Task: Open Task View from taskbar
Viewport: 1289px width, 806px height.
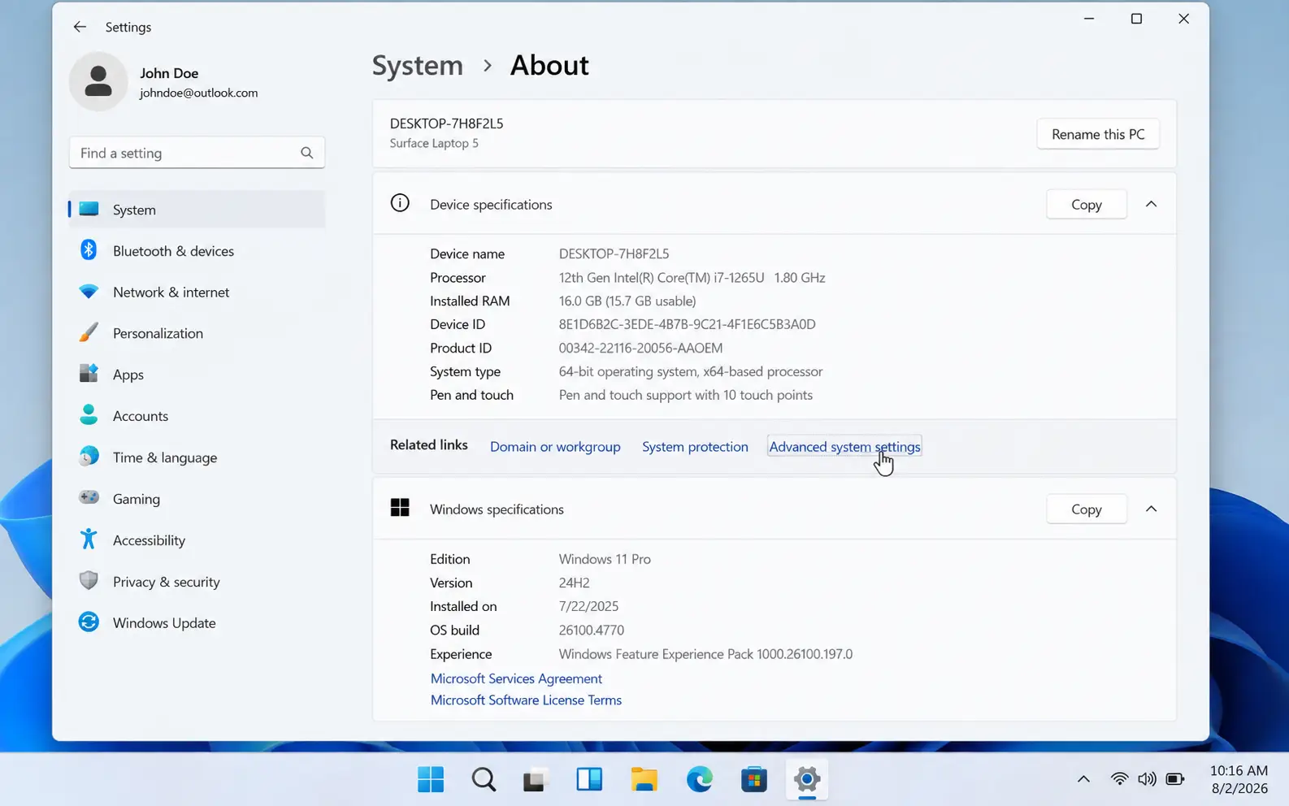Action: (x=536, y=780)
